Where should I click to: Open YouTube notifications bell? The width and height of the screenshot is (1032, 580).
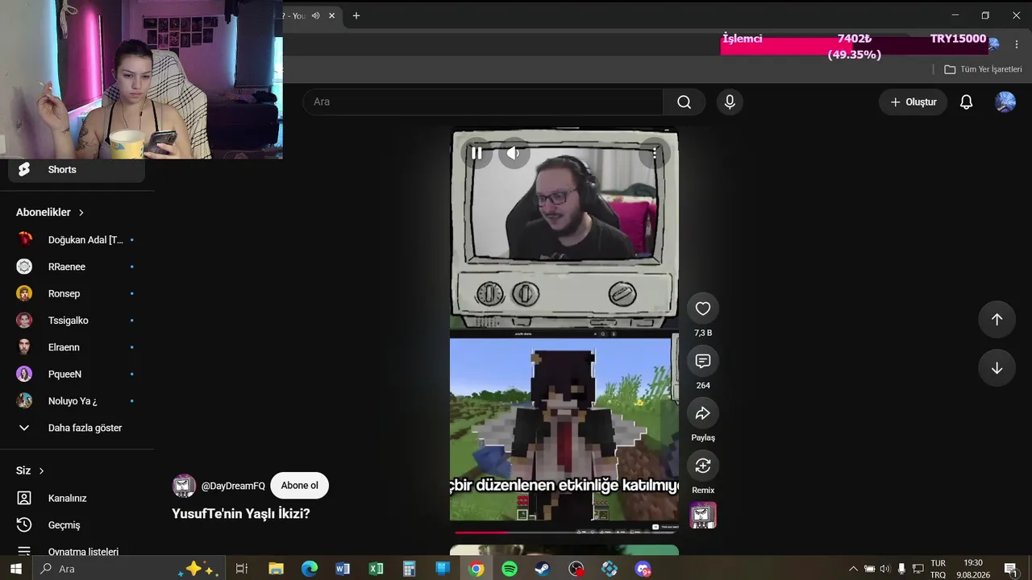pyautogui.click(x=966, y=102)
